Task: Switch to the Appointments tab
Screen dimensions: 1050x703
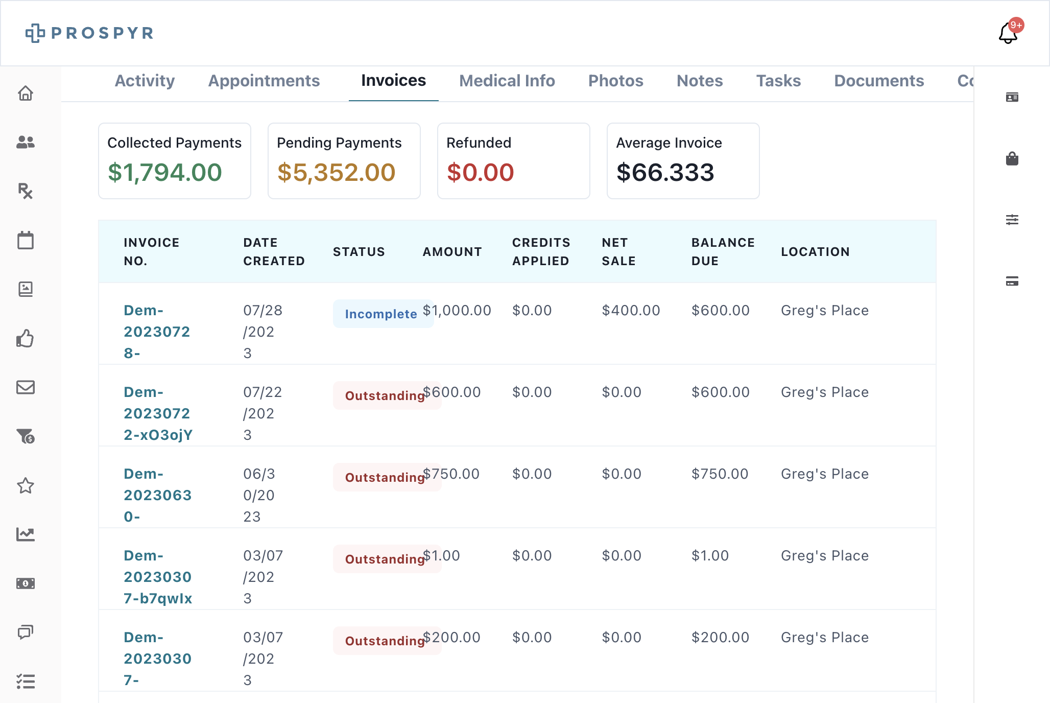Action: coord(264,81)
